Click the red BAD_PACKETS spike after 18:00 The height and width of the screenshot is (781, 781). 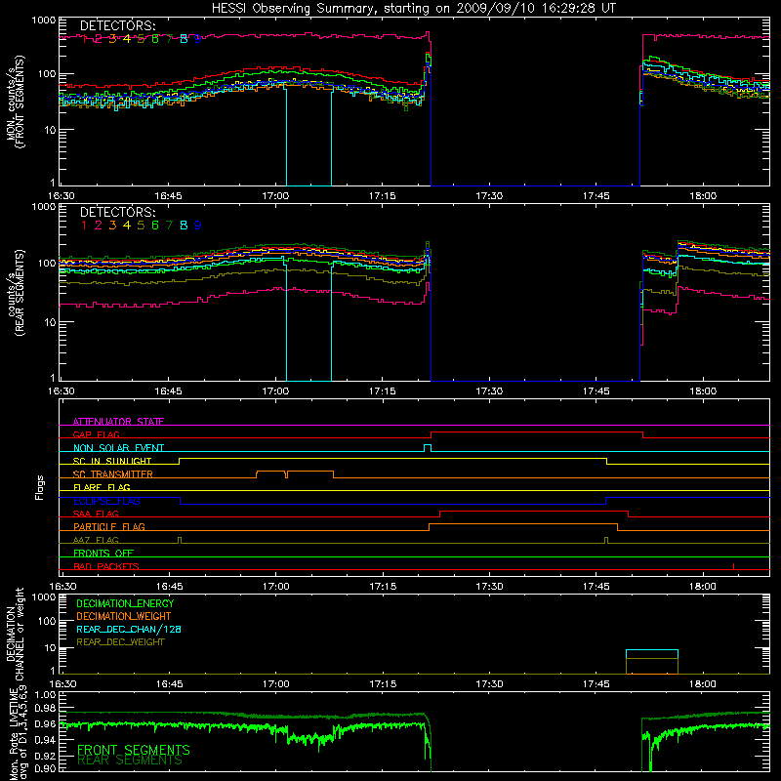click(x=733, y=566)
